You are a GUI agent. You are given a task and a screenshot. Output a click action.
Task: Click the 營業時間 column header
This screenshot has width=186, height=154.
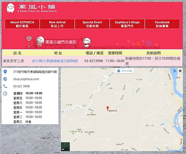pos(115,53)
